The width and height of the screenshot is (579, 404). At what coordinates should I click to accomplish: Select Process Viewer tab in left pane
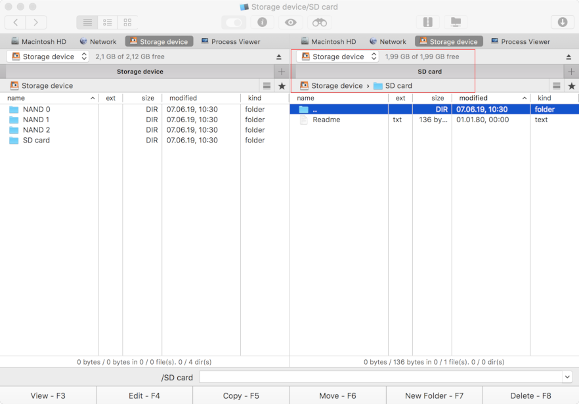coord(230,41)
